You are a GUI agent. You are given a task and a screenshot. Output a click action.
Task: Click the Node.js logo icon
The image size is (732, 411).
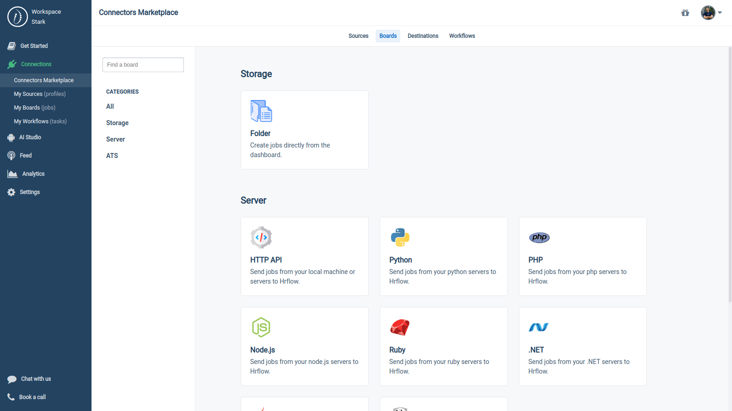point(261,327)
